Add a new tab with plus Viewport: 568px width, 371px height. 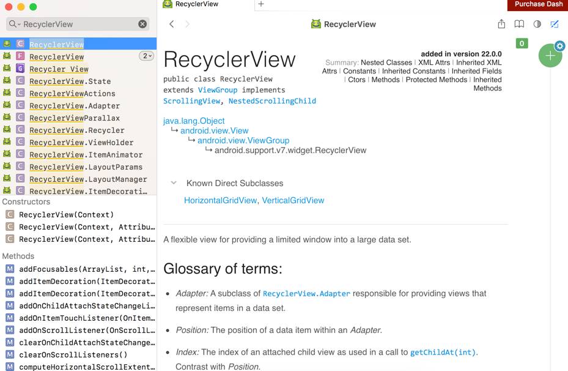pyautogui.click(x=261, y=4)
